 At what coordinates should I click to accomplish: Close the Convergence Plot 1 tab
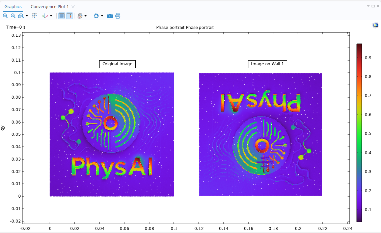tap(73, 7)
